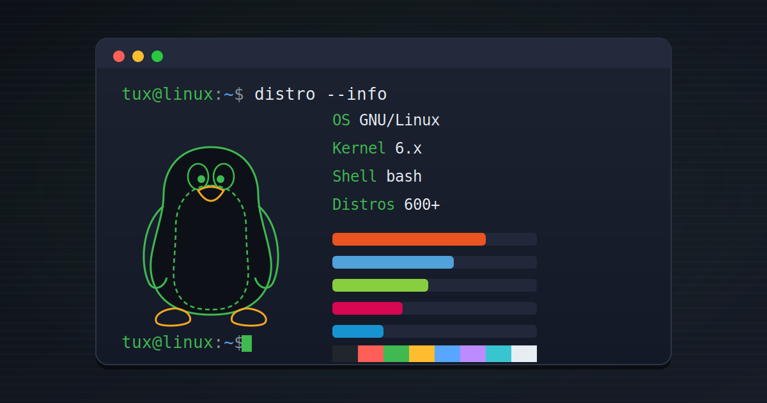
Task: Click the top "tux@linux:~$" prompt
Action: coord(183,94)
